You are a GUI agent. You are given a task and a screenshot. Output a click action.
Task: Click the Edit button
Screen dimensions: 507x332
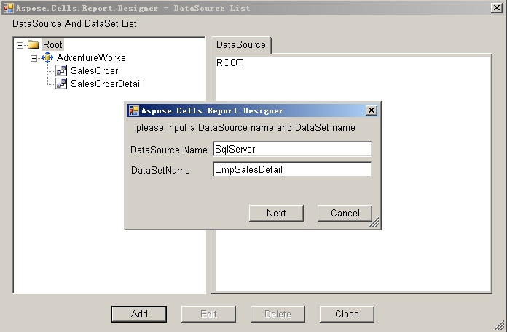pos(208,314)
